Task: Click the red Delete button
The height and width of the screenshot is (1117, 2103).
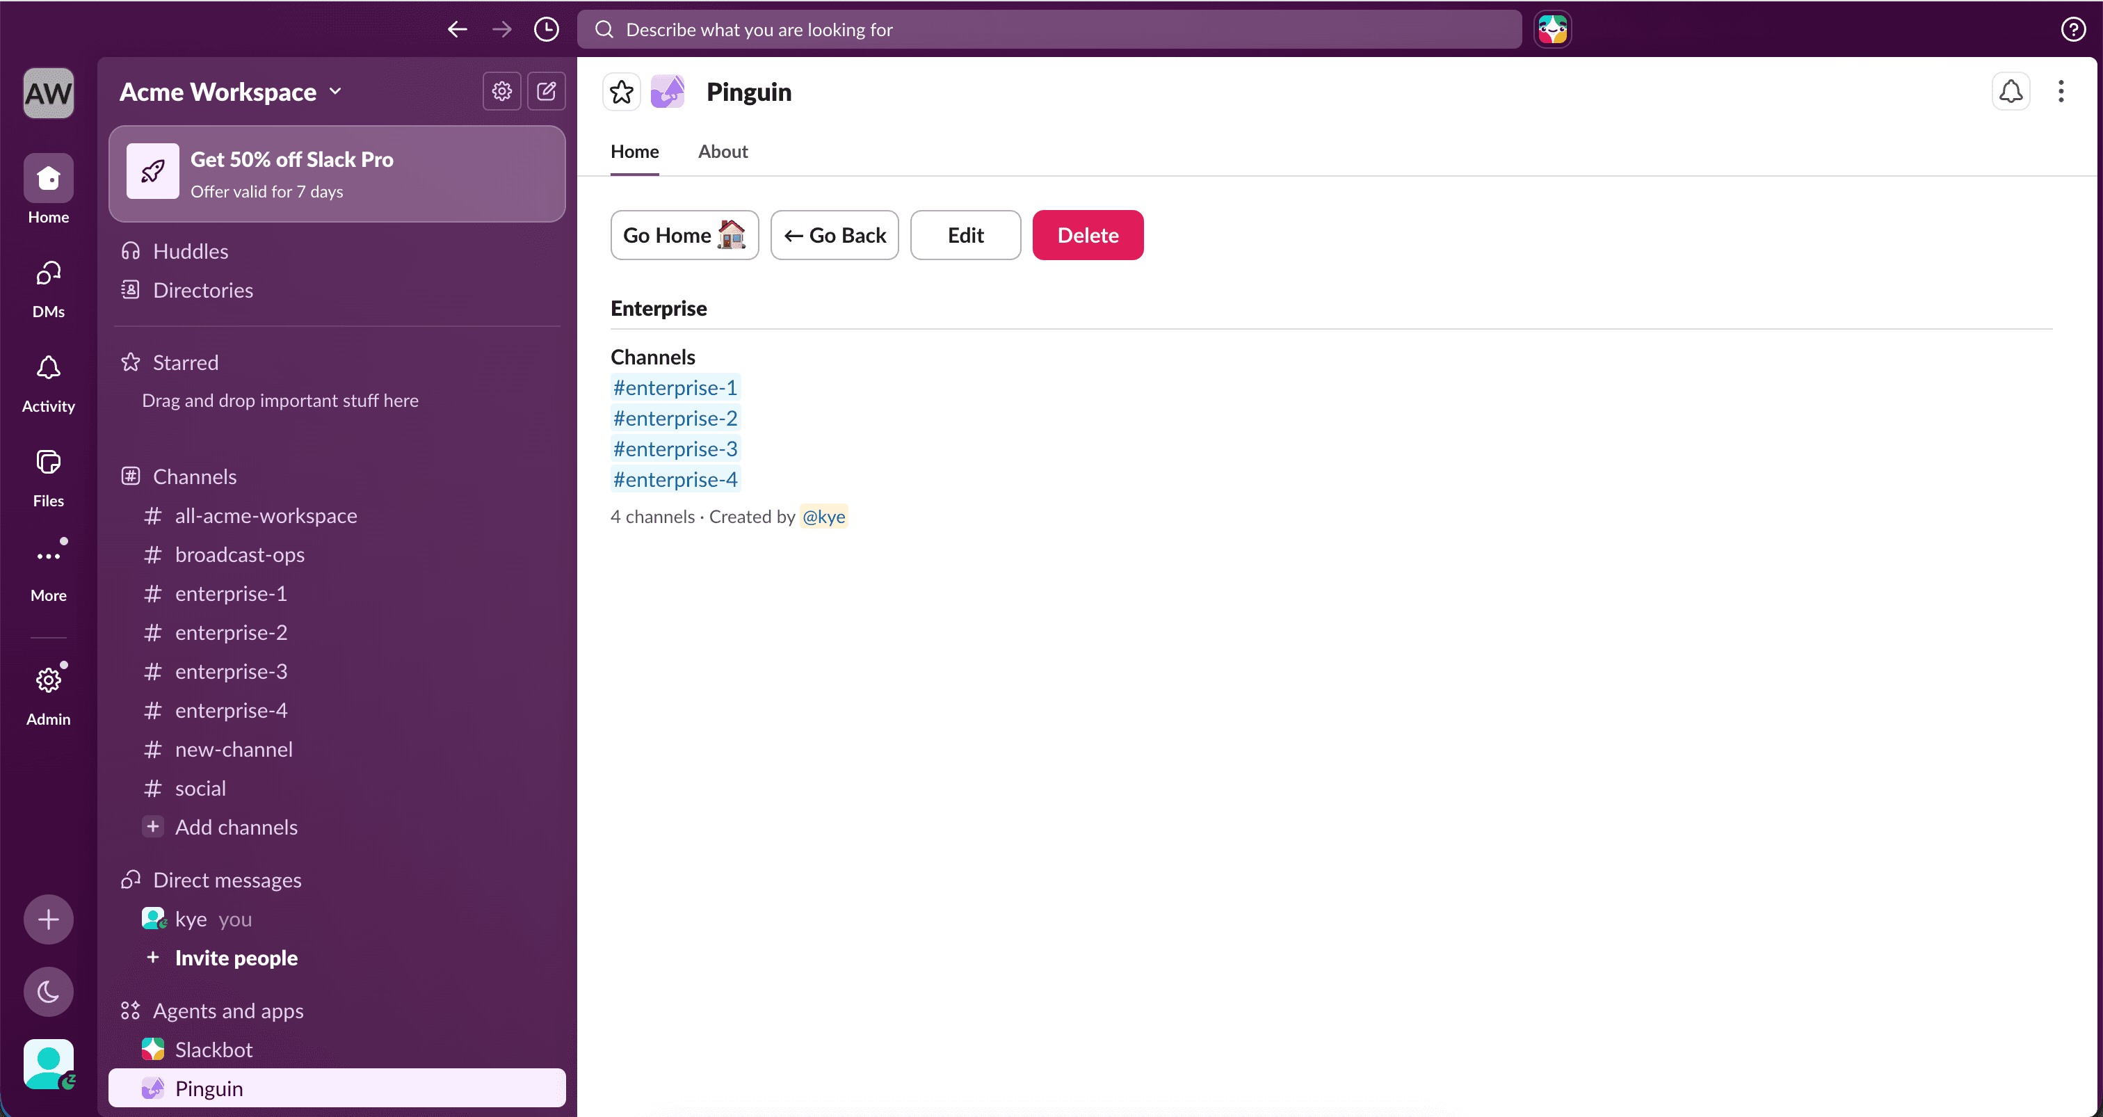Action: tap(1088, 235)
